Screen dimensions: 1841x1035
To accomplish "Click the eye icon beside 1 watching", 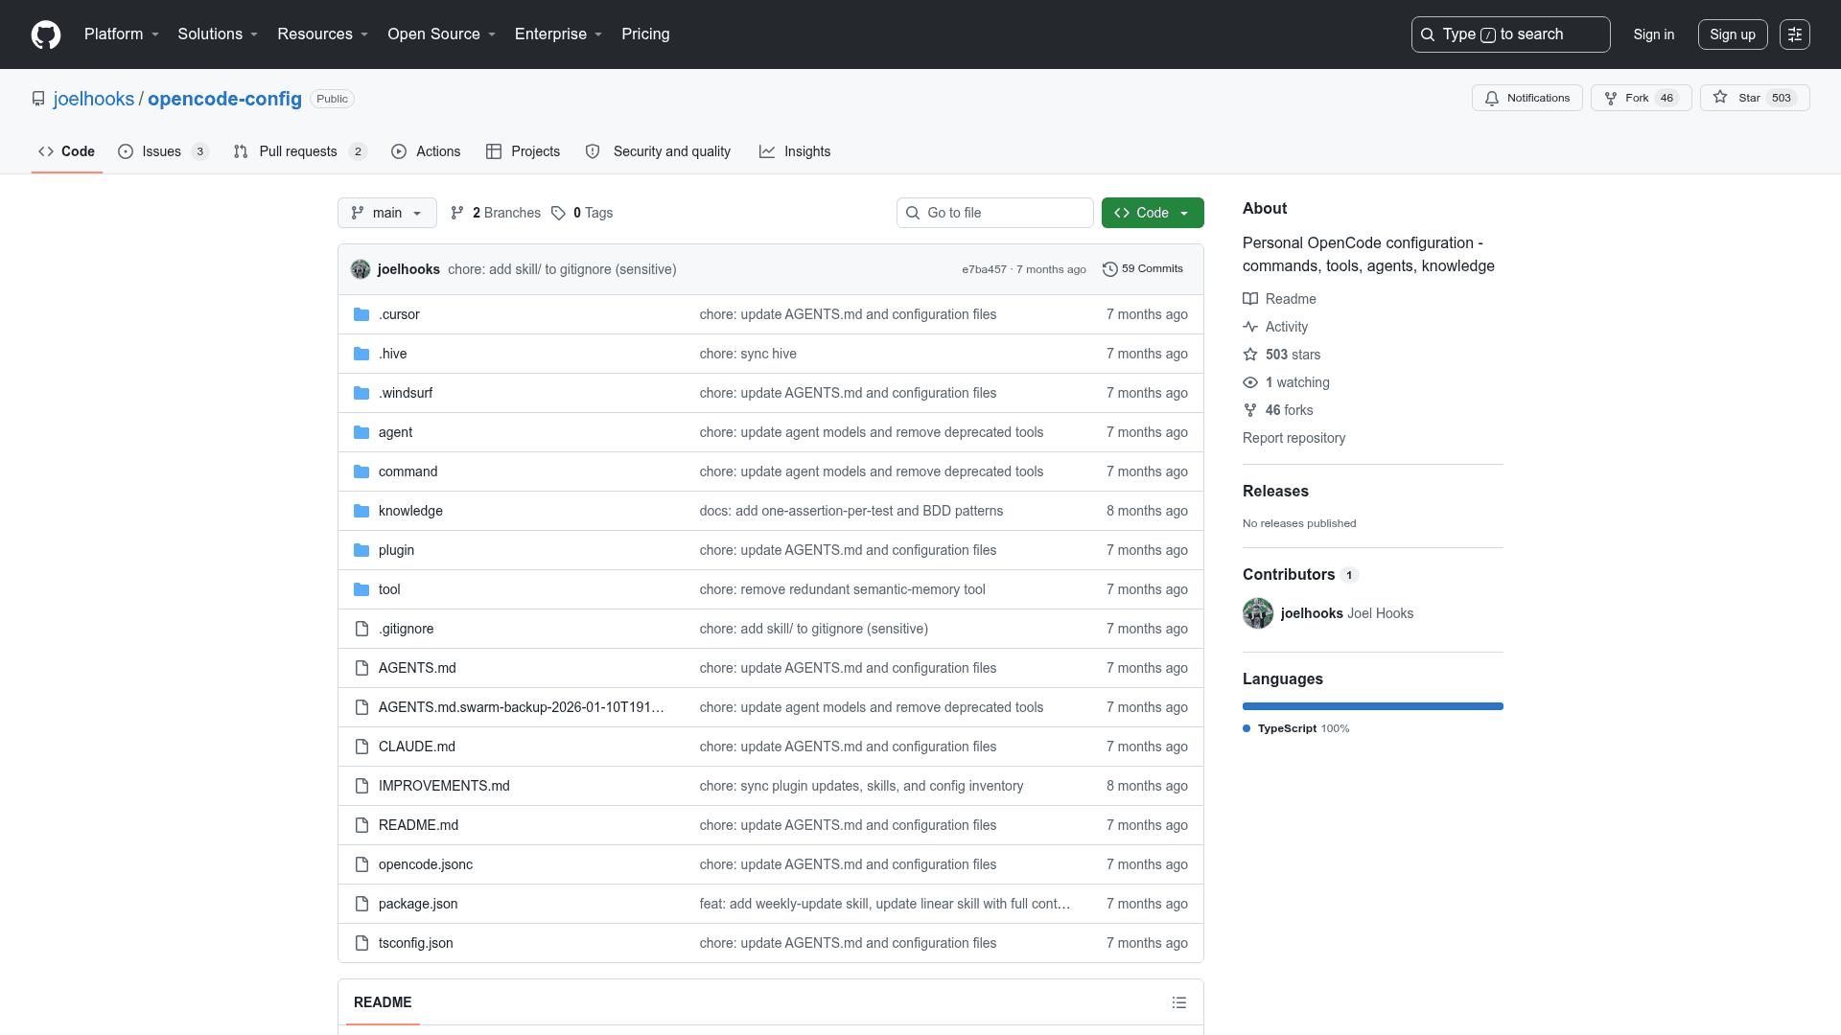I will tap(1250, 382).
